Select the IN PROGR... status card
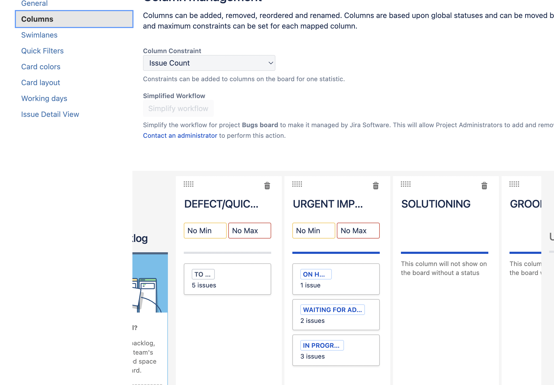The height and width of the screenshot is (385, 554). point(336,350)
